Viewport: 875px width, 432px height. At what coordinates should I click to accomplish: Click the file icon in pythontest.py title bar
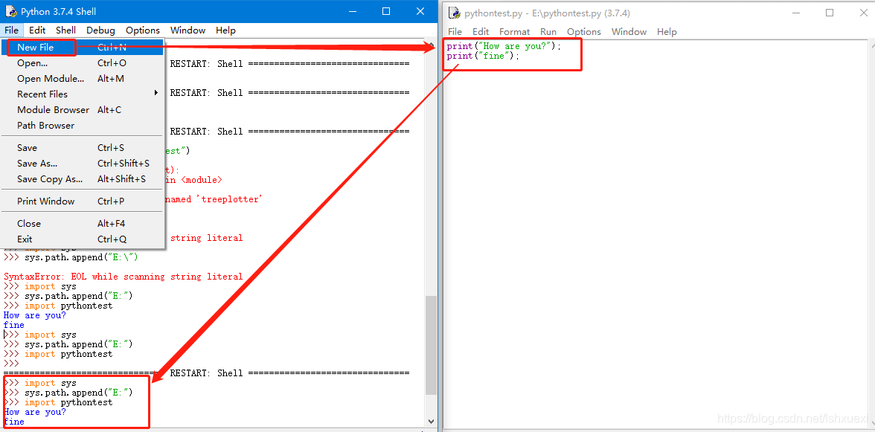point(455,13)
